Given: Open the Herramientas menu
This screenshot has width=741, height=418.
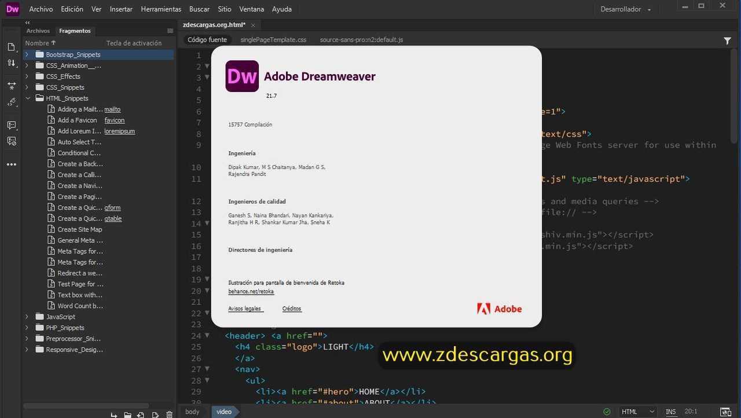Looking at the screenshot, I should click(x=161, y=9).
